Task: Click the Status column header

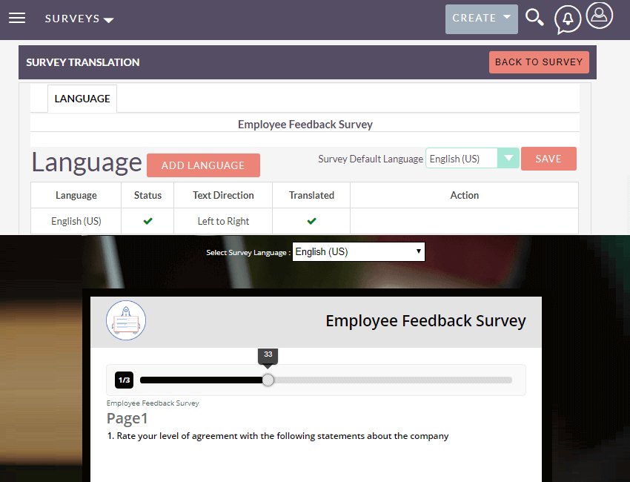Action: click(x=147, y=195)
